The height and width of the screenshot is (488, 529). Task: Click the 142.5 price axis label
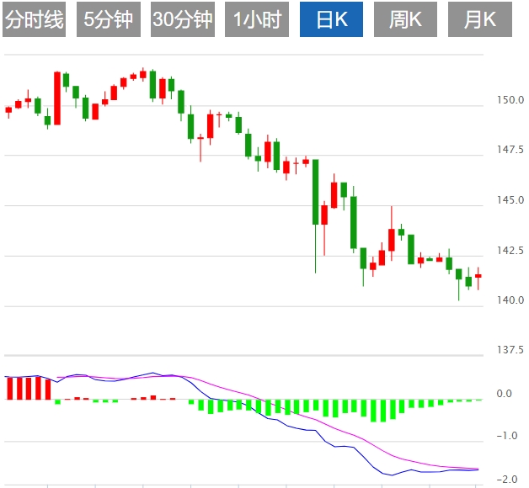(510, 251)
